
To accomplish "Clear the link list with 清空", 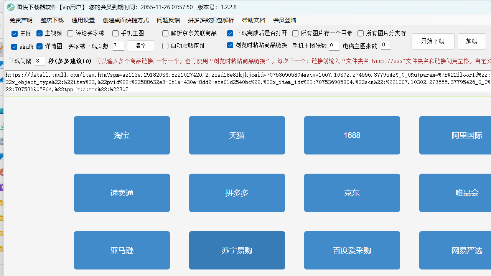I will (x=140, y=46).
